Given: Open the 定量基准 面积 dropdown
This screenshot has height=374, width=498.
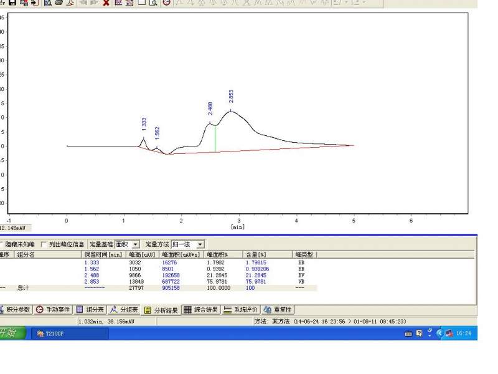Looking at the screenshot, I should click(x=136, y=244).
